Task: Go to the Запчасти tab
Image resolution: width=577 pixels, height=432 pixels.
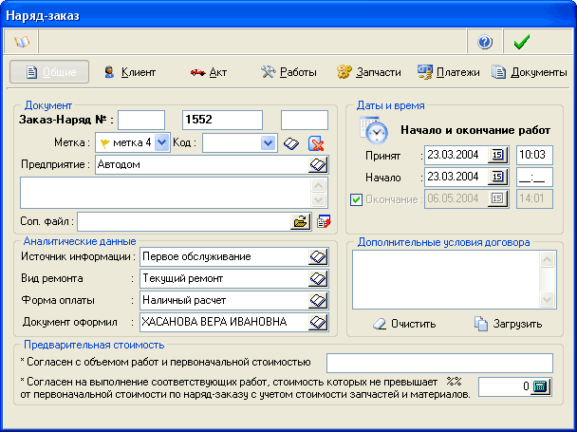Action: tap(368, 72)
